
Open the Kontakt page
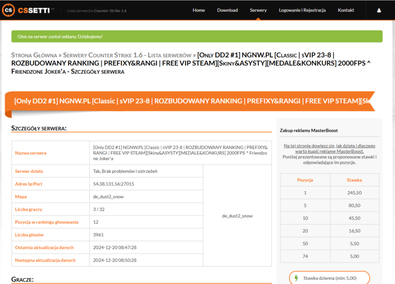[x=346, y=10]
